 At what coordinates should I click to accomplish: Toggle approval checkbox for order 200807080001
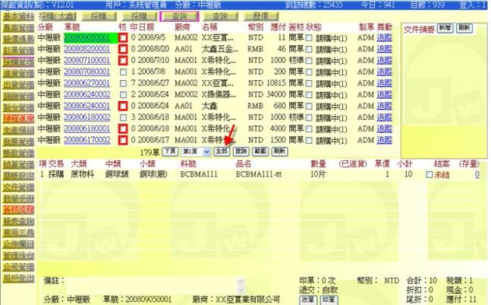(123, 72)
